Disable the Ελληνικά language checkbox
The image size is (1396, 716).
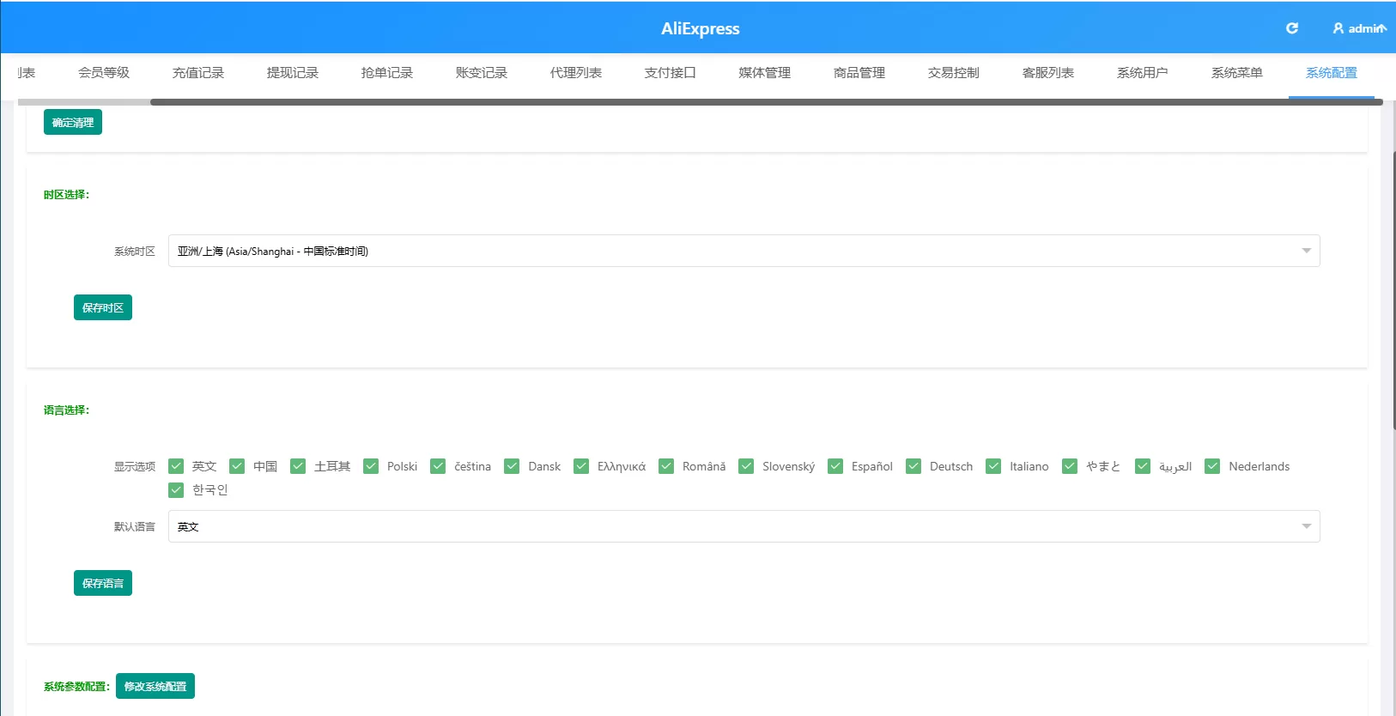pos(581,466)
